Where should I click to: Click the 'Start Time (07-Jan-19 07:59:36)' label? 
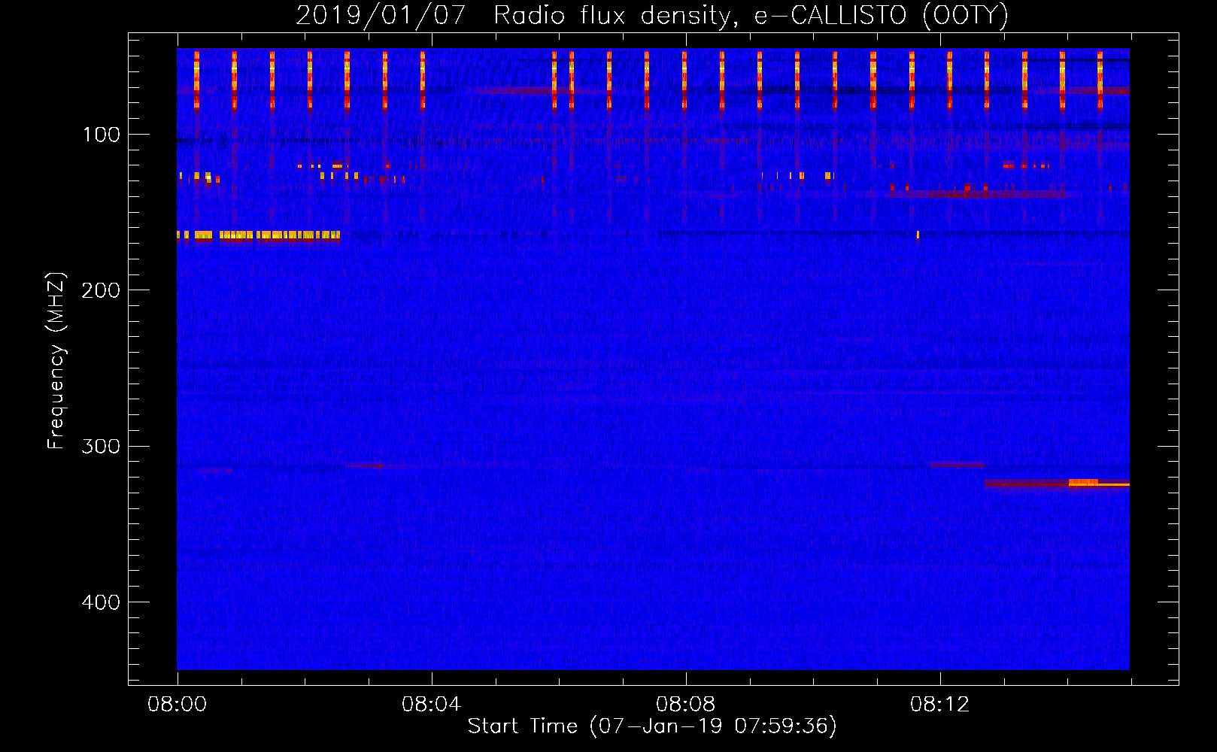652,726
